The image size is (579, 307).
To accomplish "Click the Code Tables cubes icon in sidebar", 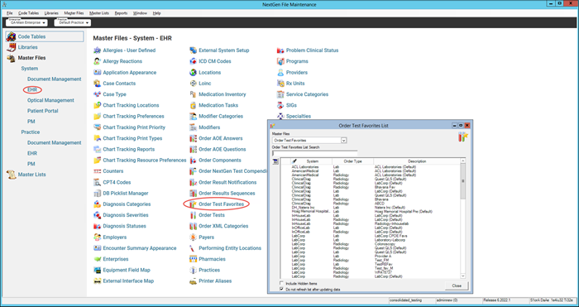I will coord(12,36).
